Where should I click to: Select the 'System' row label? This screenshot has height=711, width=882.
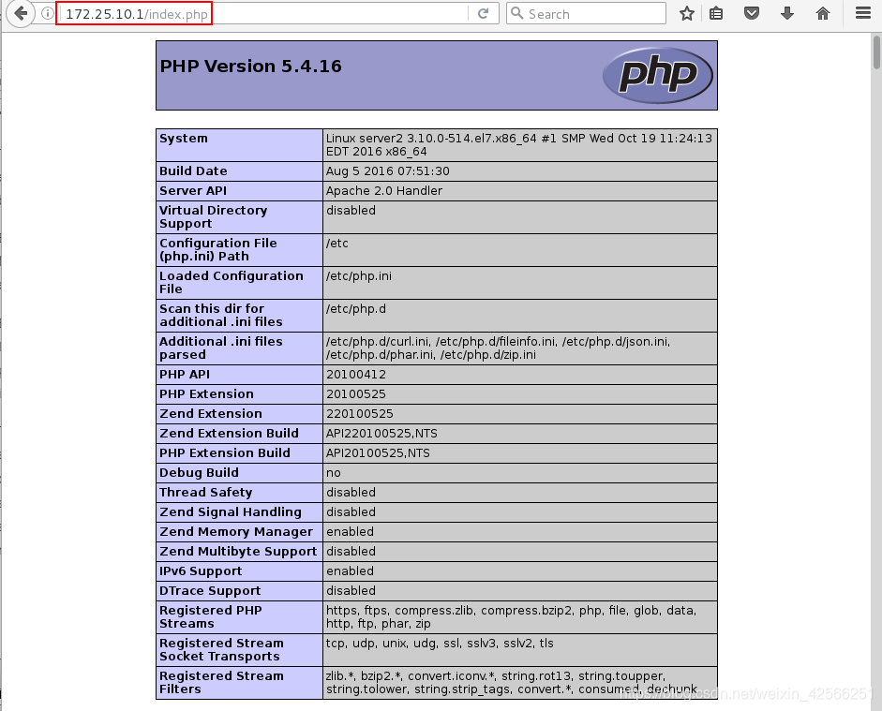tap(184, 139)
